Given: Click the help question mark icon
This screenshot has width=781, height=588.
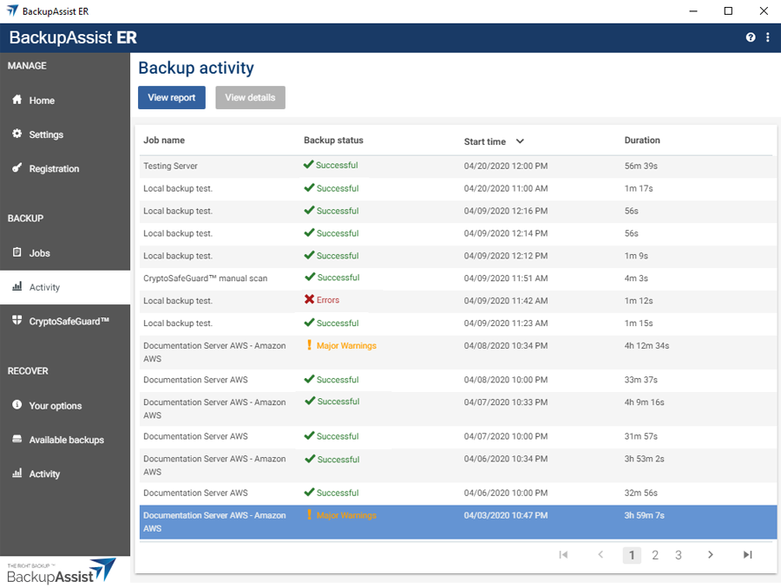Looking at the screenshot, I should tap(750, 37).
